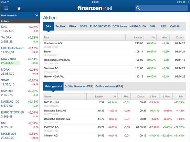The image size is (190, 142).
Task: Open Infineon AG row
Action: pos(114,135)
